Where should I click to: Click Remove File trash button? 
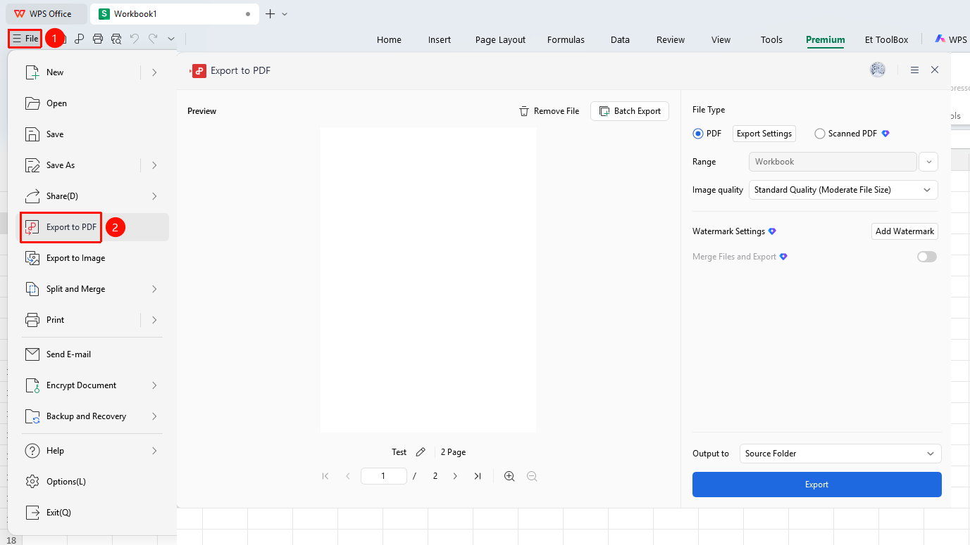549,111
